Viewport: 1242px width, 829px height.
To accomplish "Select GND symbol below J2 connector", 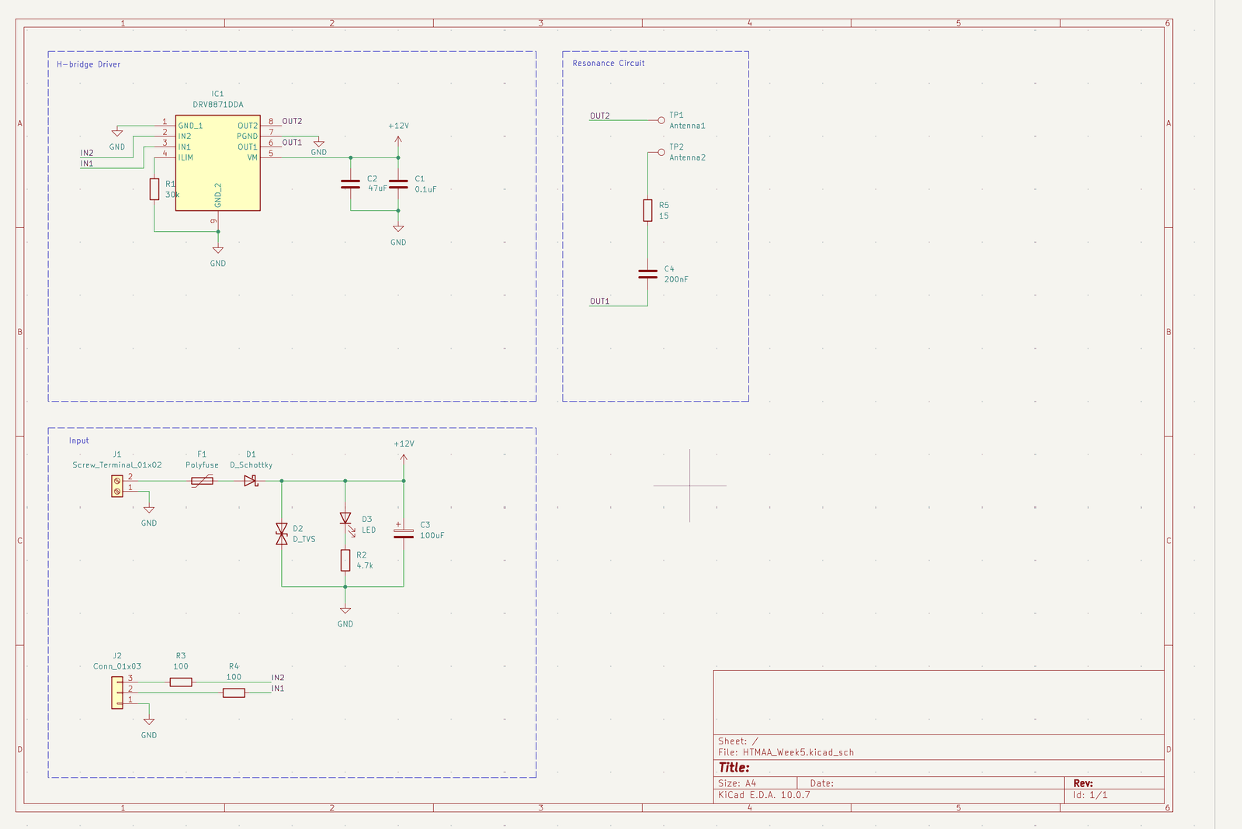I will coord(149,722).
